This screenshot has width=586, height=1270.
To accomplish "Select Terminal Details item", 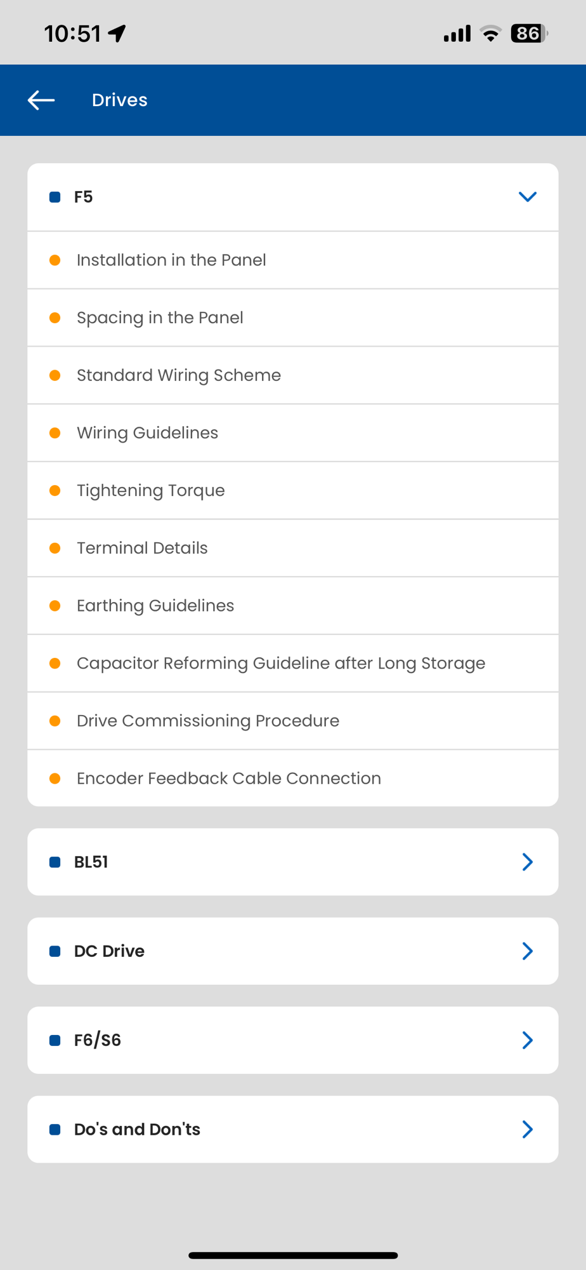I will 142,548.
